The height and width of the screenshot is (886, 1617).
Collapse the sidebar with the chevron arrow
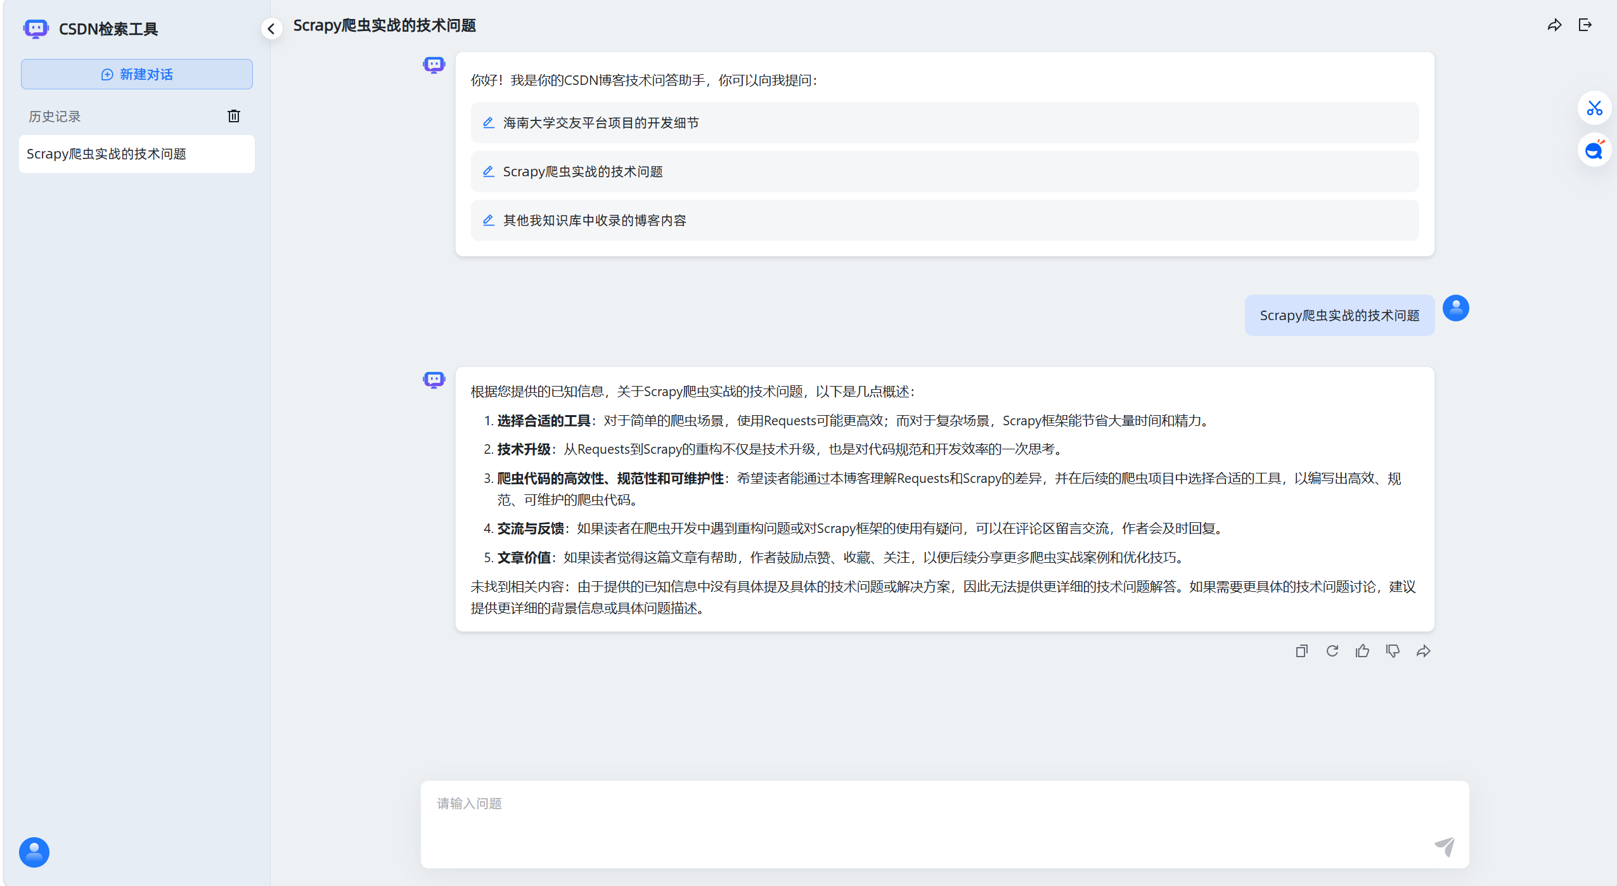pos(271,29)
